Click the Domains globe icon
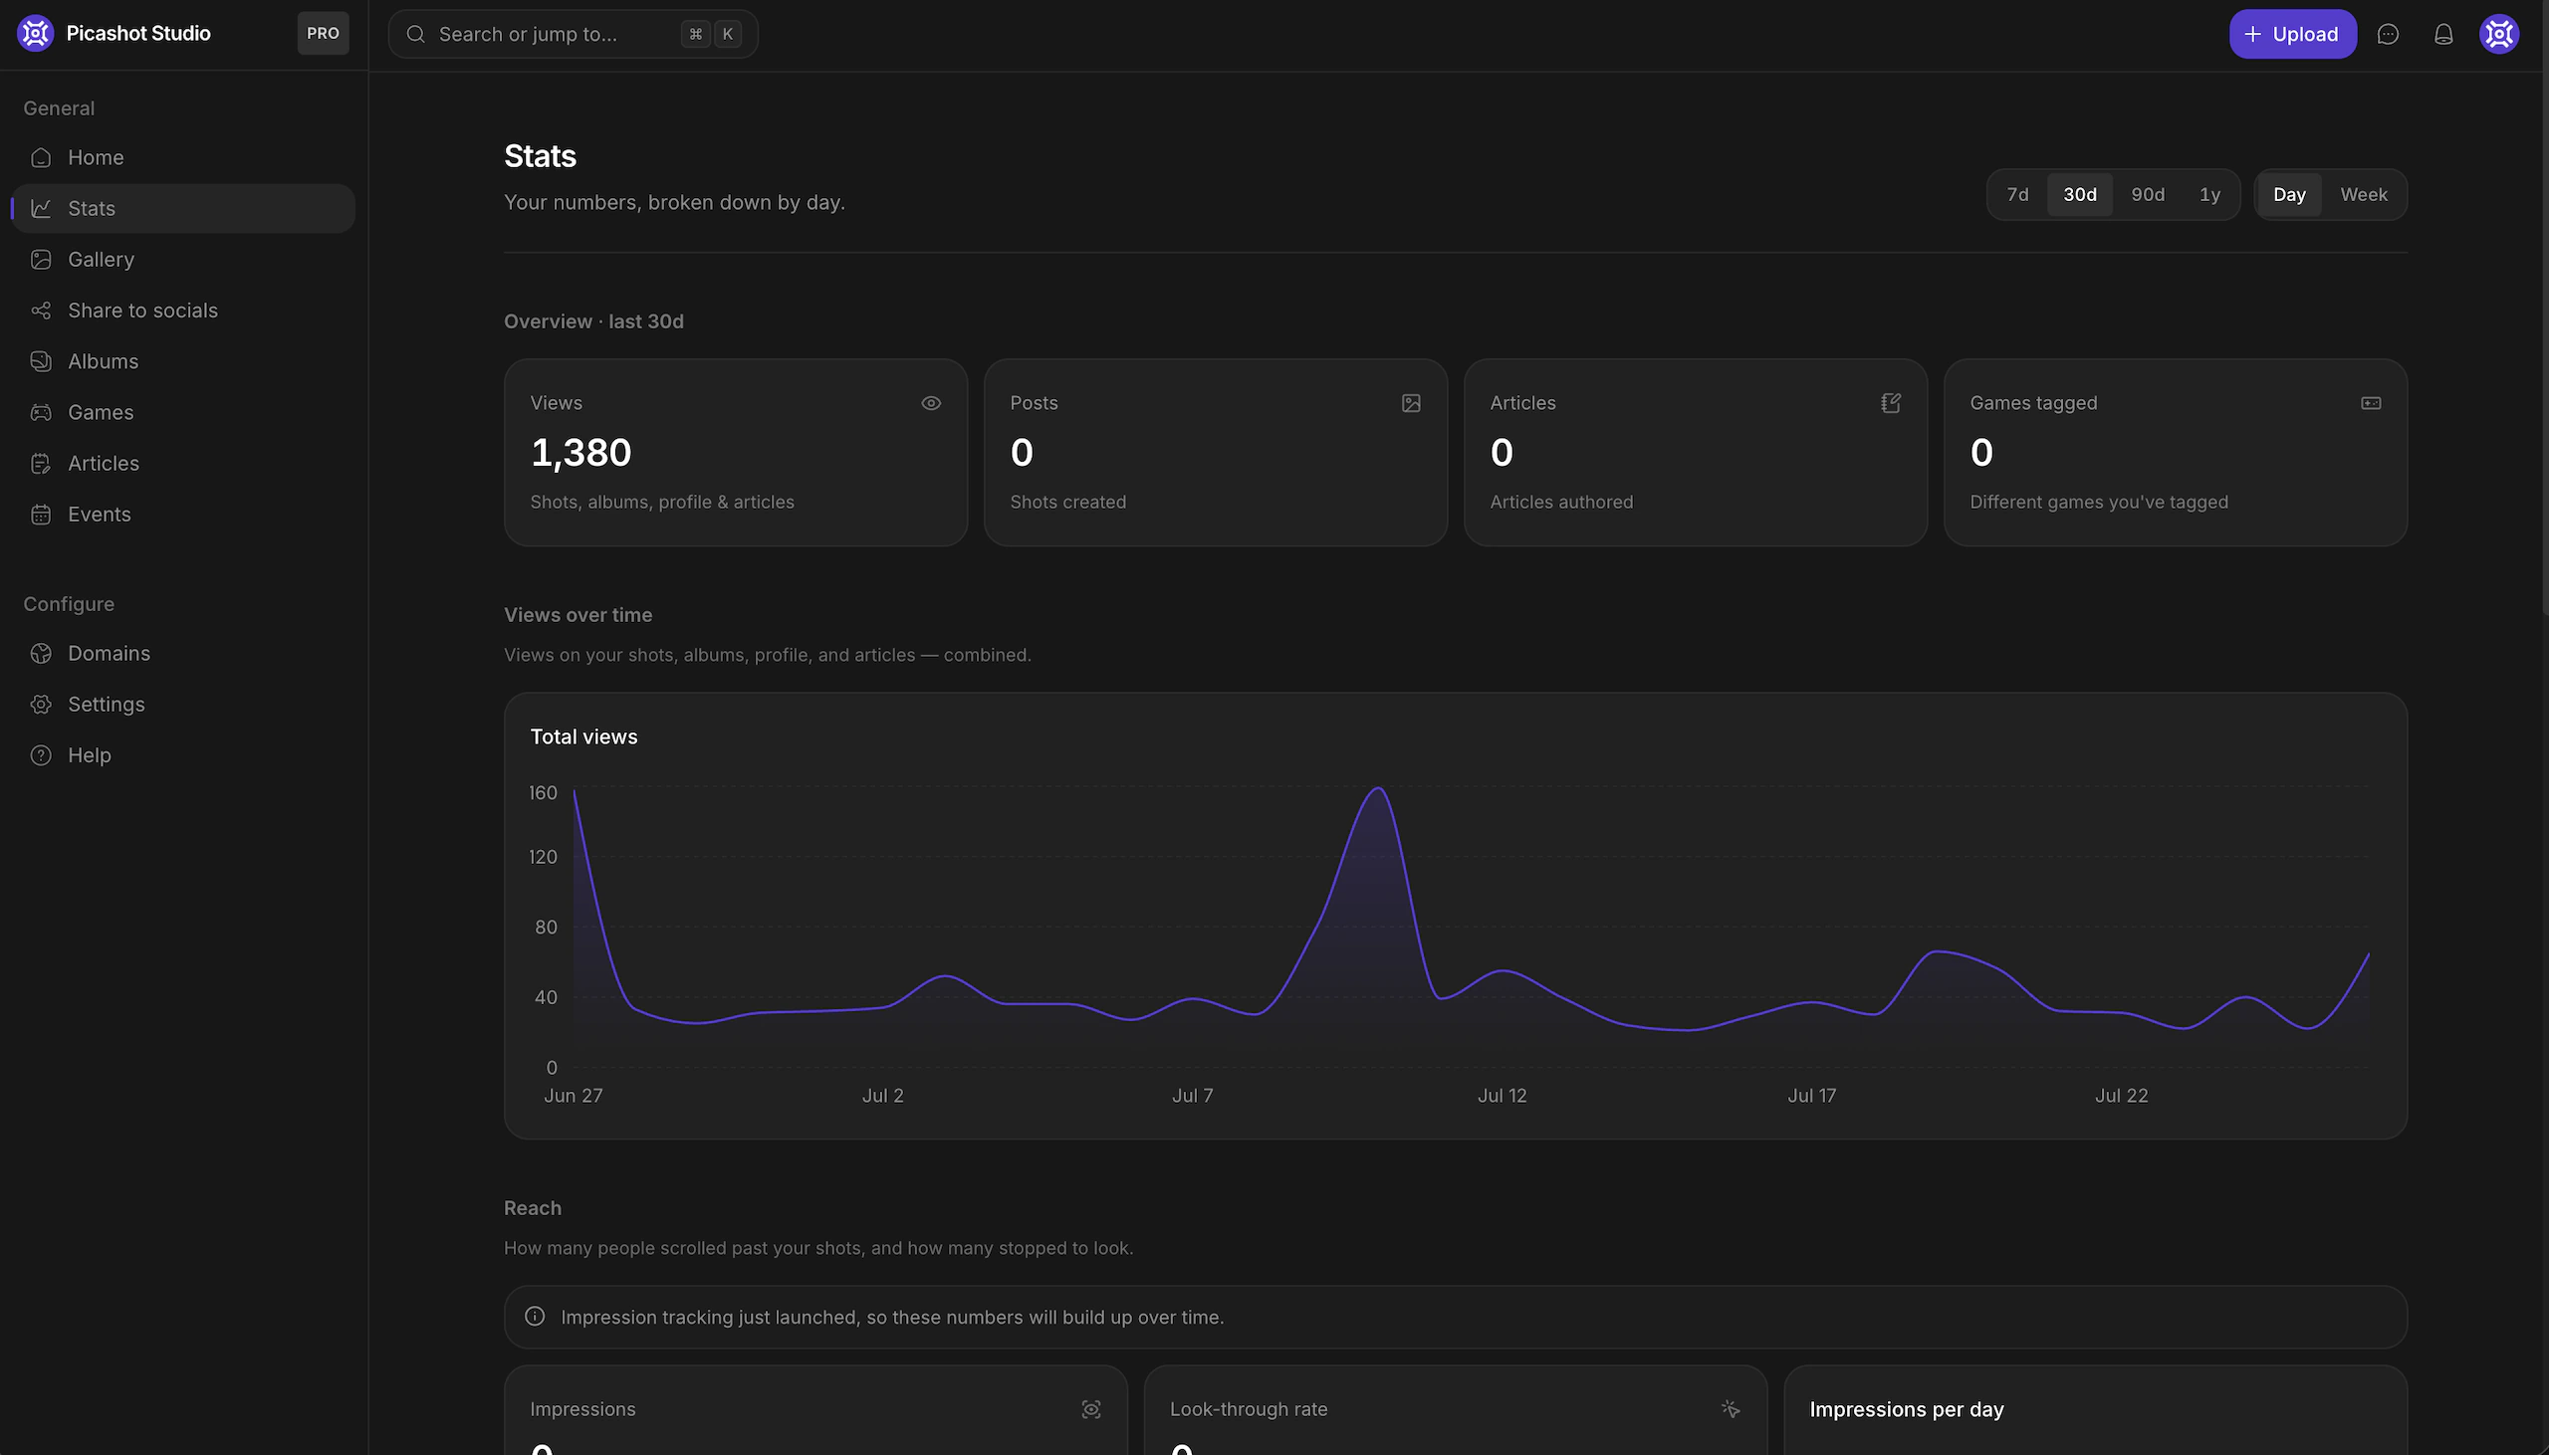Screen dimensions: 2549x1455 (41, 654)
